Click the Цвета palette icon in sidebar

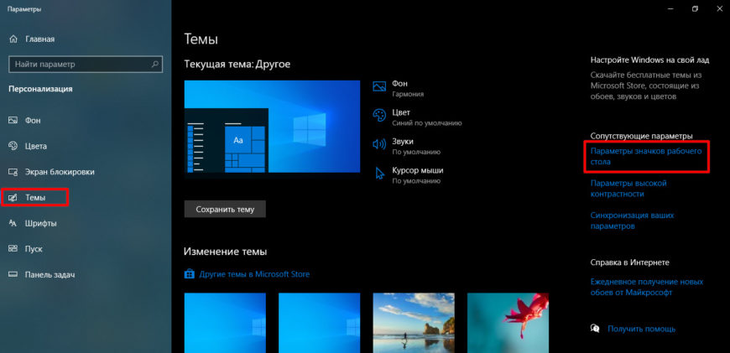(x=13, y=146)
